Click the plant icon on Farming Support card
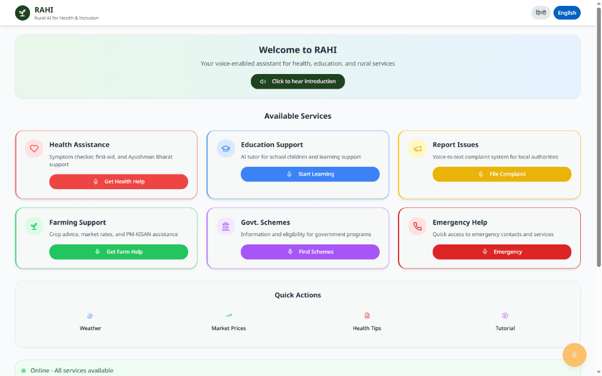The width and height of the screenshot is (602, 376). [34, 226]
